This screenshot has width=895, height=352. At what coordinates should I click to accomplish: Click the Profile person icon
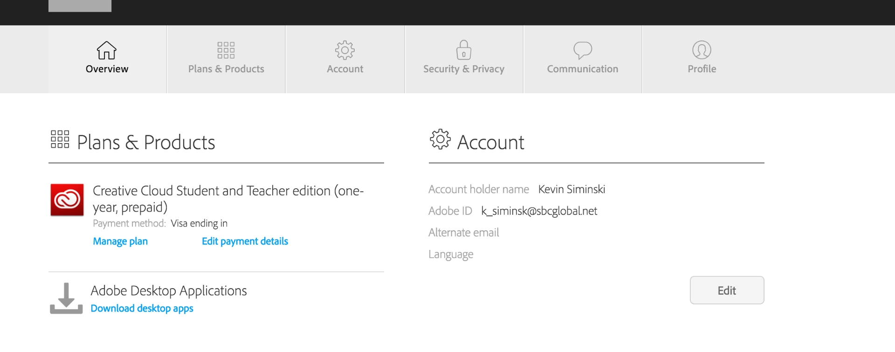pos(702,50)
